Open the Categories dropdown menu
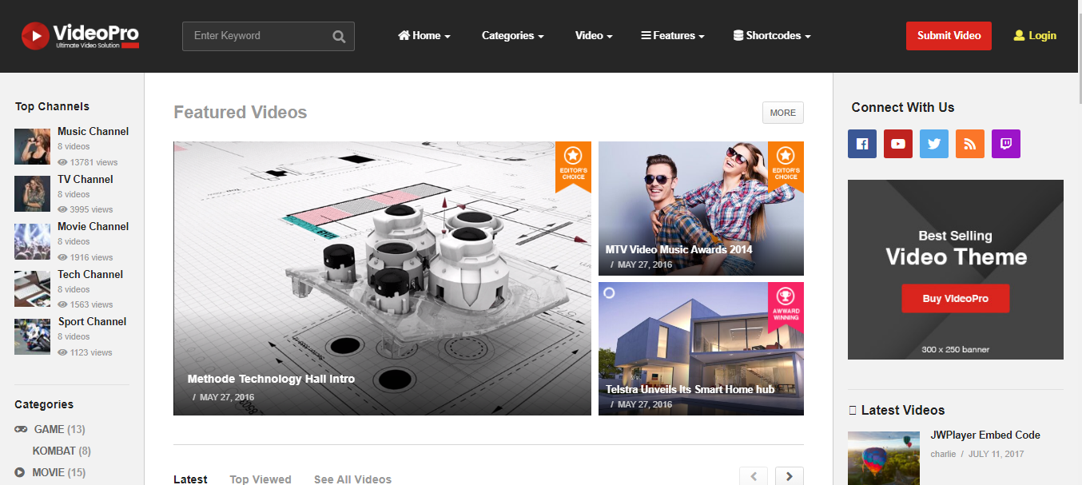This screenshot has height=485, width=1082. [x=512, y=36]
